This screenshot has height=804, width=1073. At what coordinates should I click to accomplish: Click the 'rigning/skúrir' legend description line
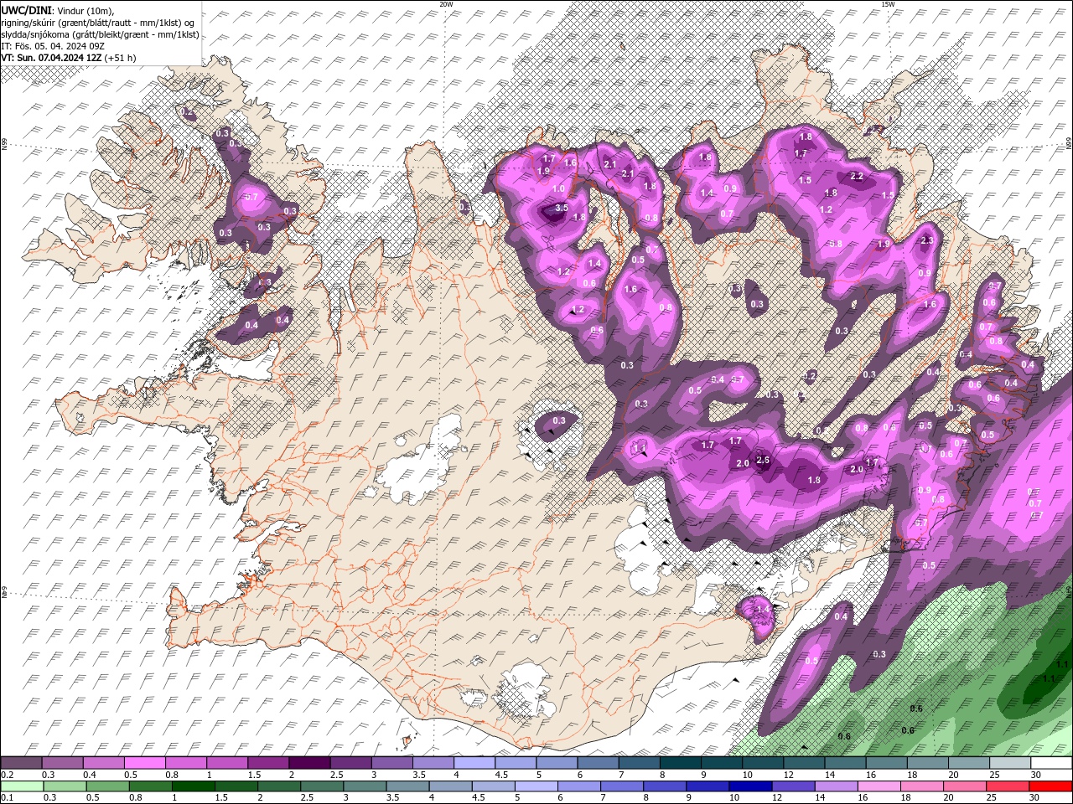coord(99,22)
